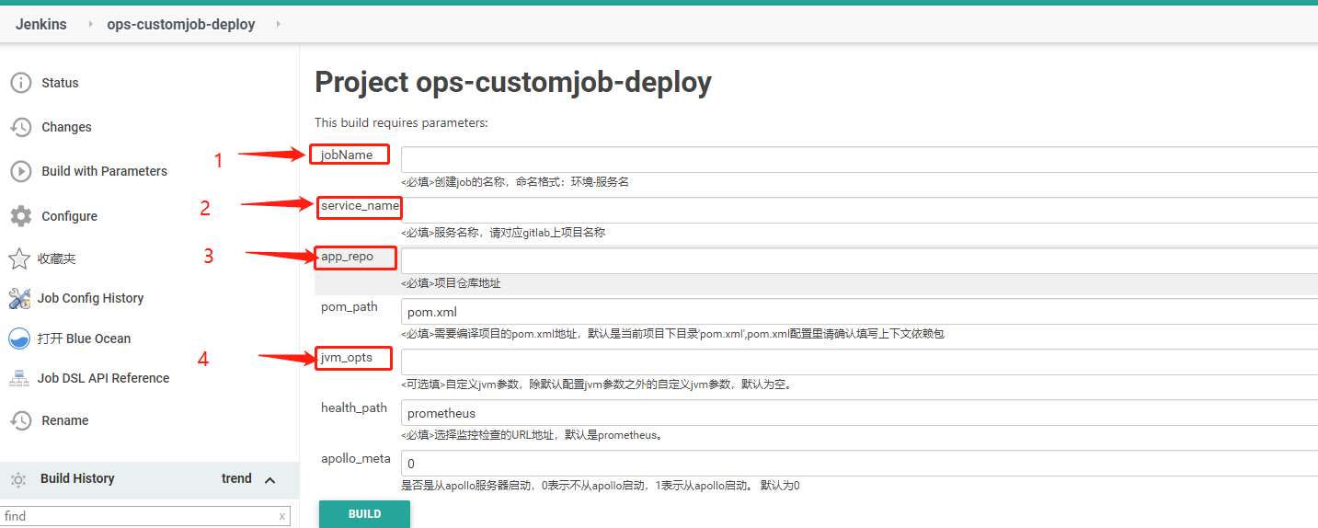Click the Build with Parameters play icon
The height and width of the screenshot is (528, 1318).
pyautogui.click(x=20, y=171)
